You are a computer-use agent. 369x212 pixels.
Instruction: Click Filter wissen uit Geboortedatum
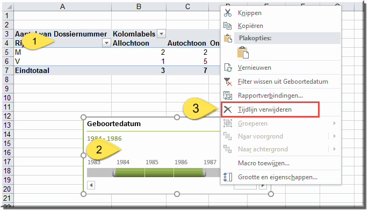(283, 82)
